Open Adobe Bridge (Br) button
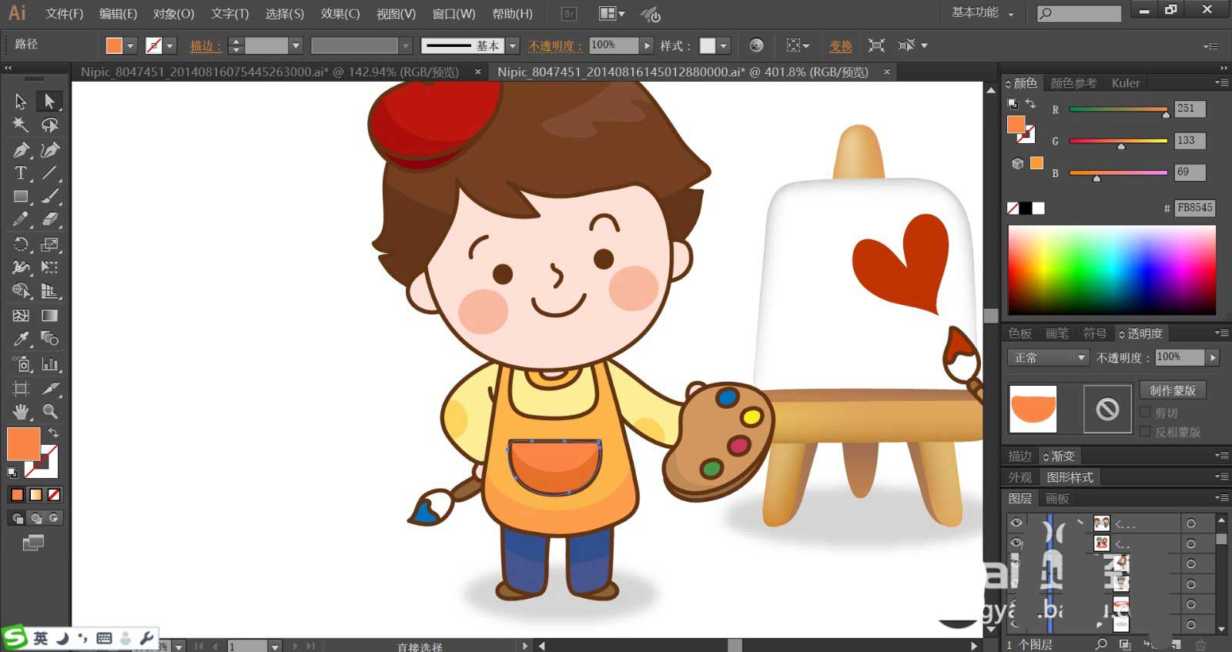 pos(569,13)
